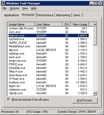Open the Options menu
Image resolution: width=104 pixels, height=115 pixels.
(x=14, y=8)
